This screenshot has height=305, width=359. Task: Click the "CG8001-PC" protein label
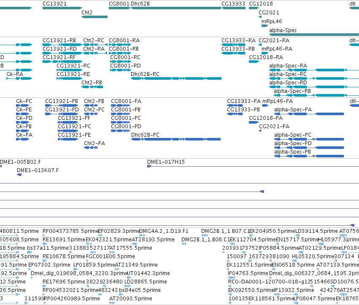coord(126,118)
